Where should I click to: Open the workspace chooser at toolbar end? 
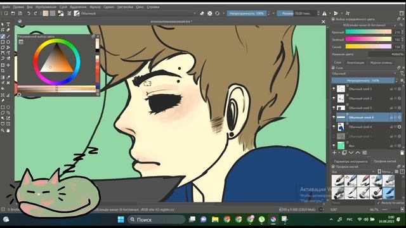pos(402,13)
